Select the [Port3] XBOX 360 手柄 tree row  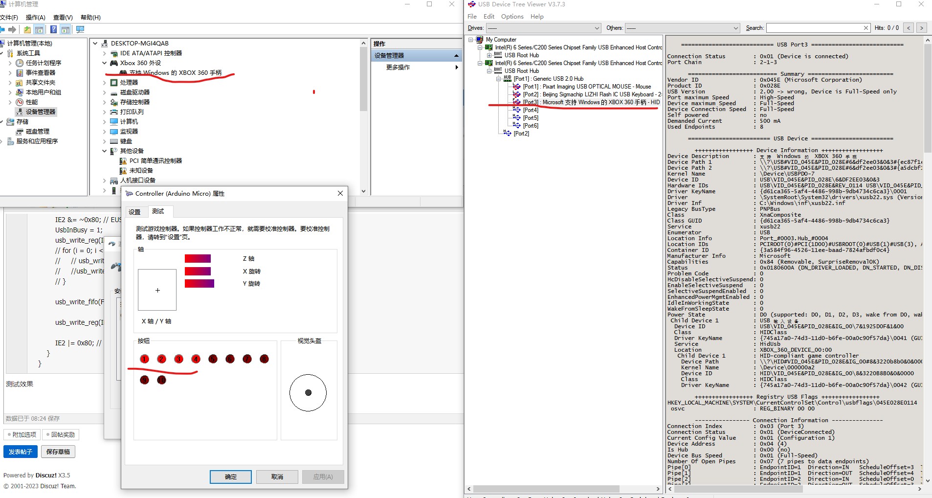(x=591, y=102)
